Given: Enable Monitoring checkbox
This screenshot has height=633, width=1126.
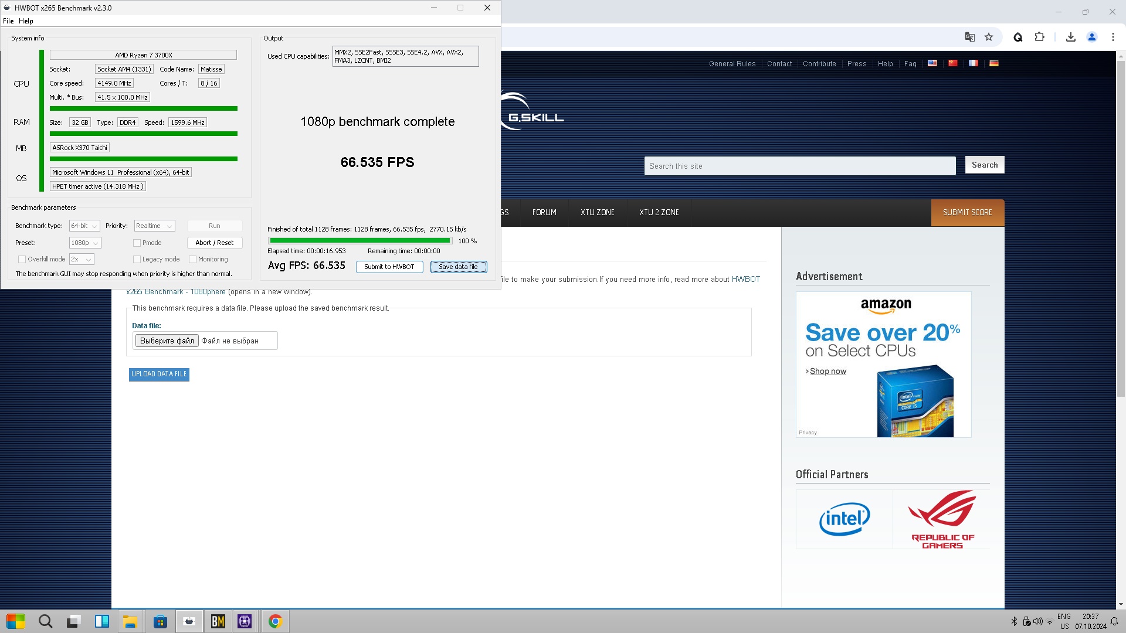Looking at the screenshot, I should (192, 259).
